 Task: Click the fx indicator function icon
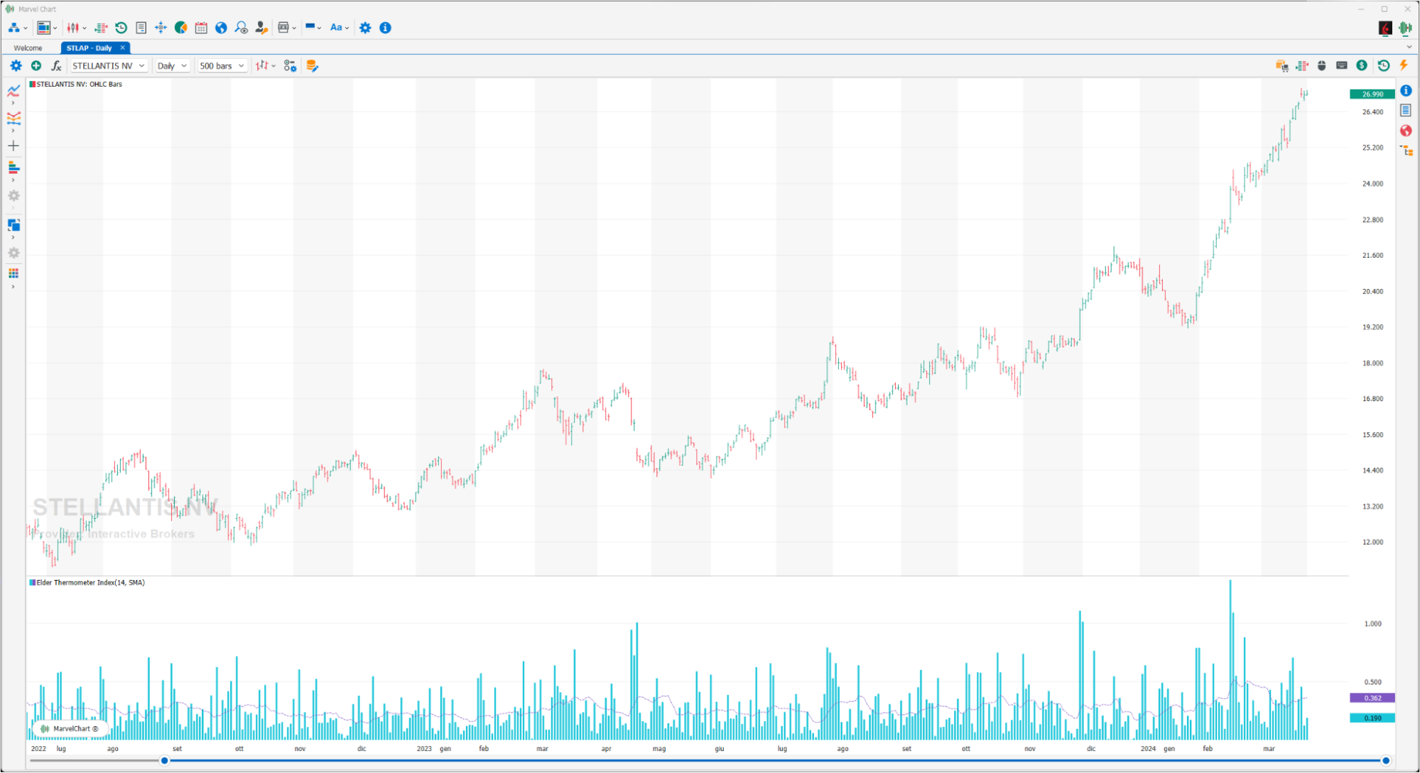[56, 66]
